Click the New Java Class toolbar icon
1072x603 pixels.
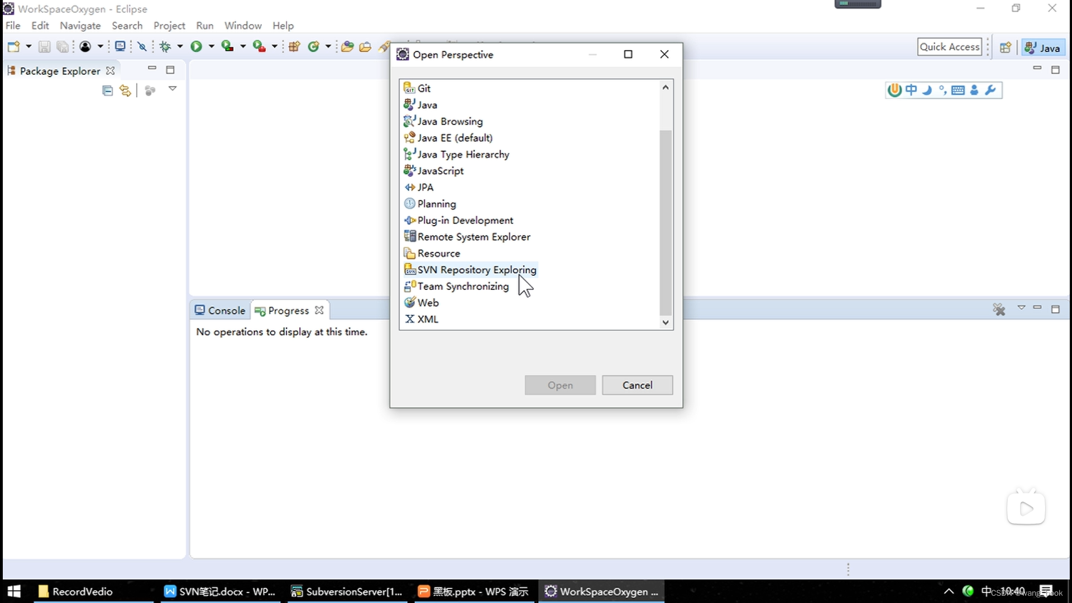coord(313,47)
